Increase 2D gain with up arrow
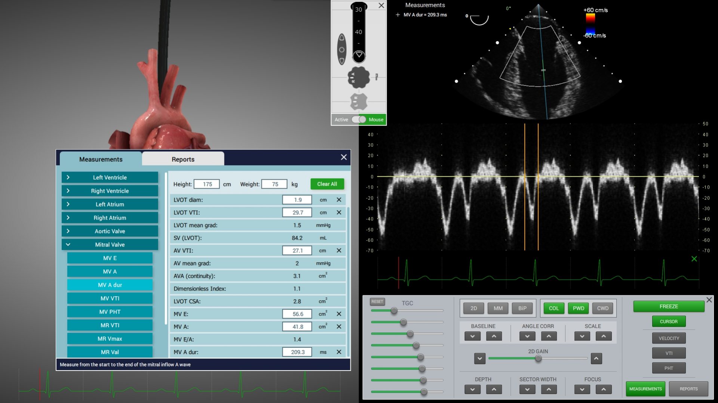Viewport: 718px width, 403px height. pyautogui.click(x=596, y=359)
